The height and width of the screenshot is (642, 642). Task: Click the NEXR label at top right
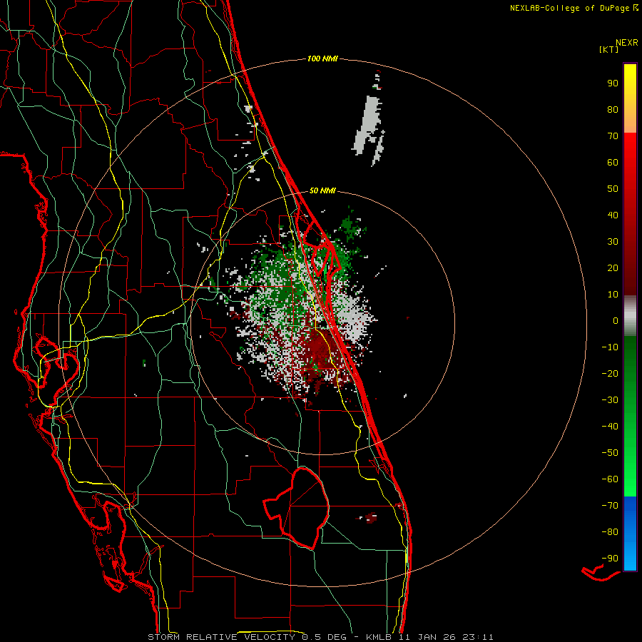point(627,43)
